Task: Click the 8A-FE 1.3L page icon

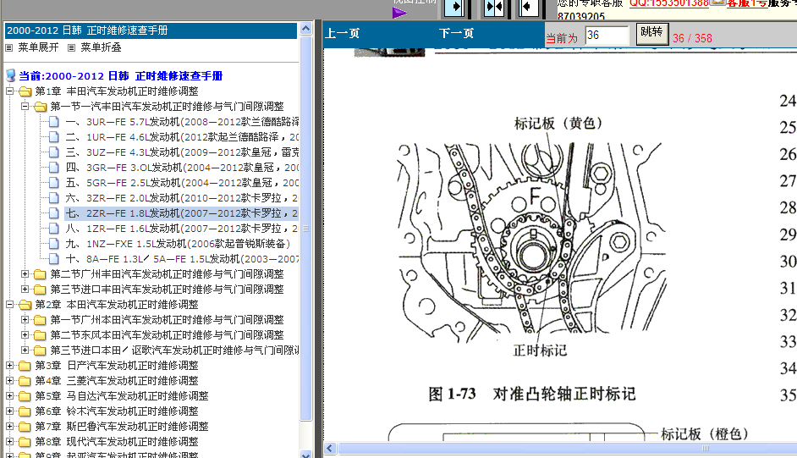Action: click(54, 259)
